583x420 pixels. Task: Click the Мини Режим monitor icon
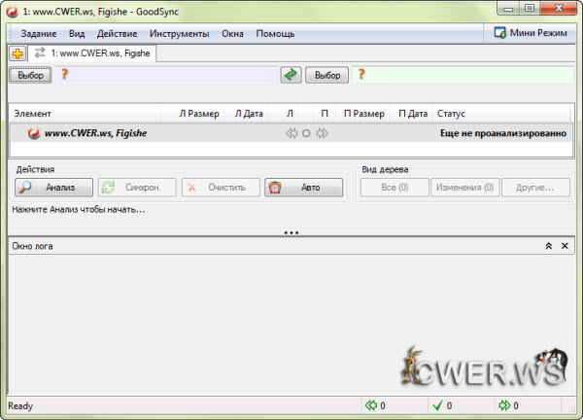pos(500,33)
